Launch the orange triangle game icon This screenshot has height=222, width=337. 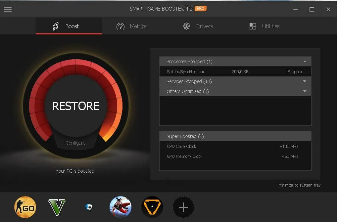tap(152, 207)
